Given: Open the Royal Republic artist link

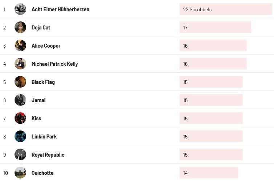Looking at the screenshot, I should click(x=48, y=155).
